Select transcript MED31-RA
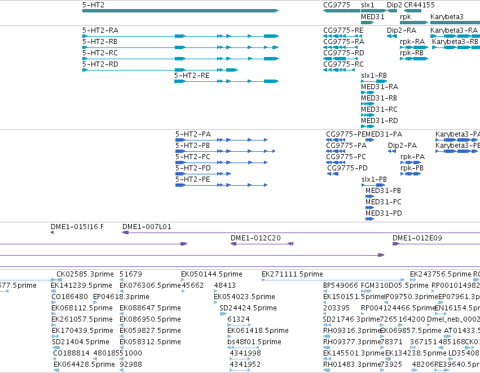480x373 pixels. 368,93
